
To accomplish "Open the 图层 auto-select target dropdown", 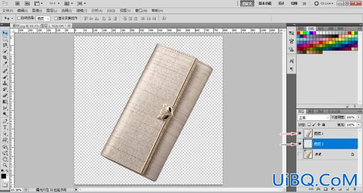I will tap(43, 19).
